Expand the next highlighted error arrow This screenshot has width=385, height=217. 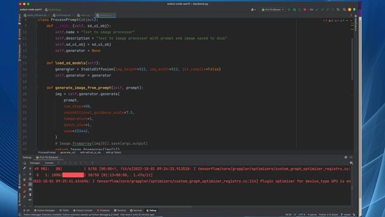[x=351, y=20]
